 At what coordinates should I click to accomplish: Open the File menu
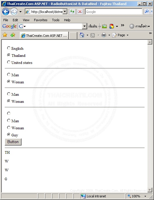(x=6, y=20)
